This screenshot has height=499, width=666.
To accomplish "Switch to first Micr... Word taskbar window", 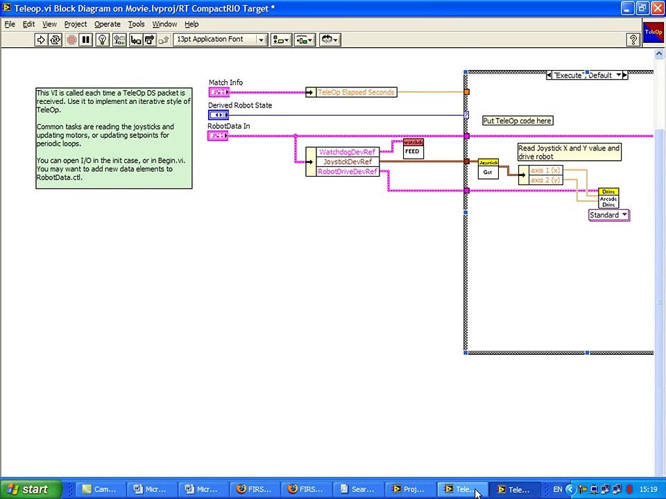I will click(x=152, y=489).
